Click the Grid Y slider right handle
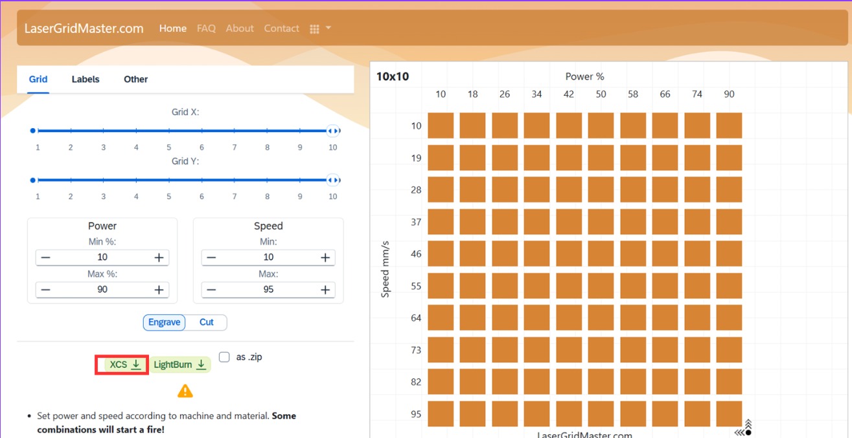 coord(333,180)
